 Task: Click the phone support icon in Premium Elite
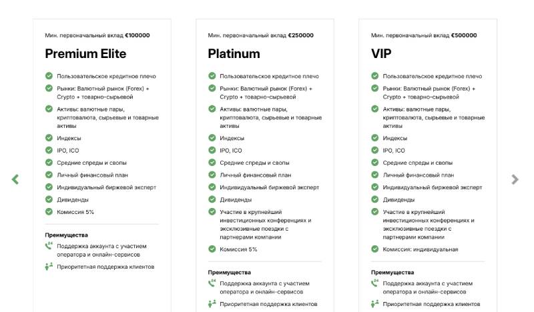(x=49, y=246)
